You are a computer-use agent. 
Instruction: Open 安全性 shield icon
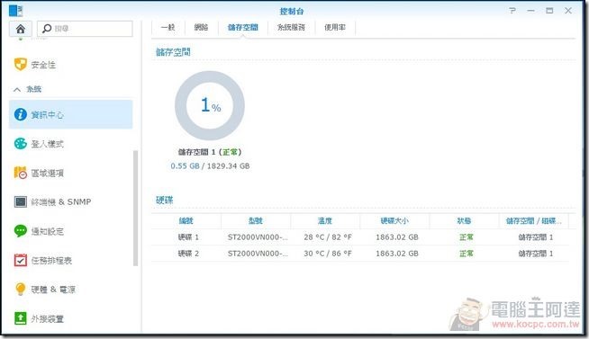(21, 64)
